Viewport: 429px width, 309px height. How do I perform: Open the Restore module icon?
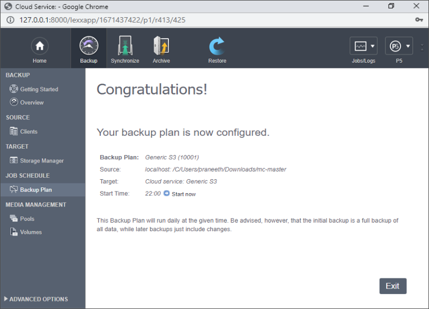(217, 46)
